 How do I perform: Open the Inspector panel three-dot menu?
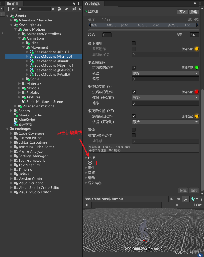click(200, 3)
